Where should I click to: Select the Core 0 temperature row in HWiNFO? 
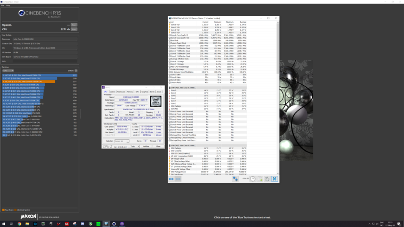207,90
